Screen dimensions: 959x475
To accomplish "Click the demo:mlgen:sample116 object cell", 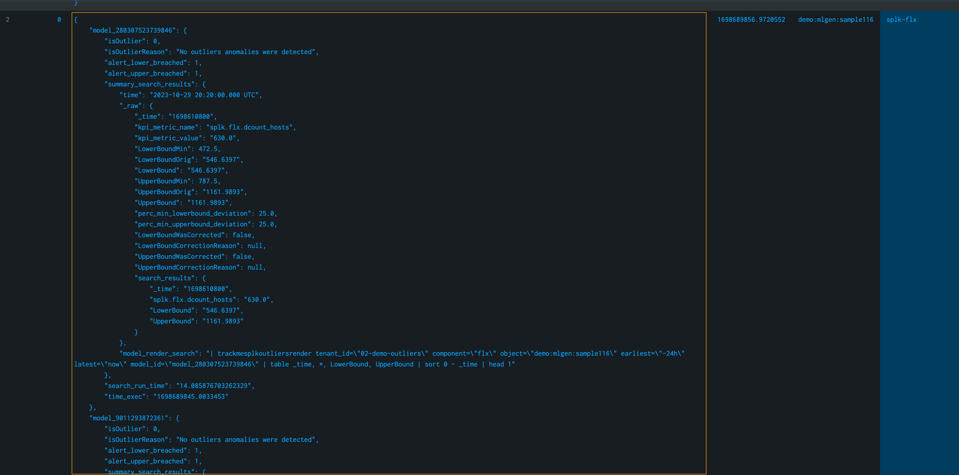I will [x=835, y=20].
